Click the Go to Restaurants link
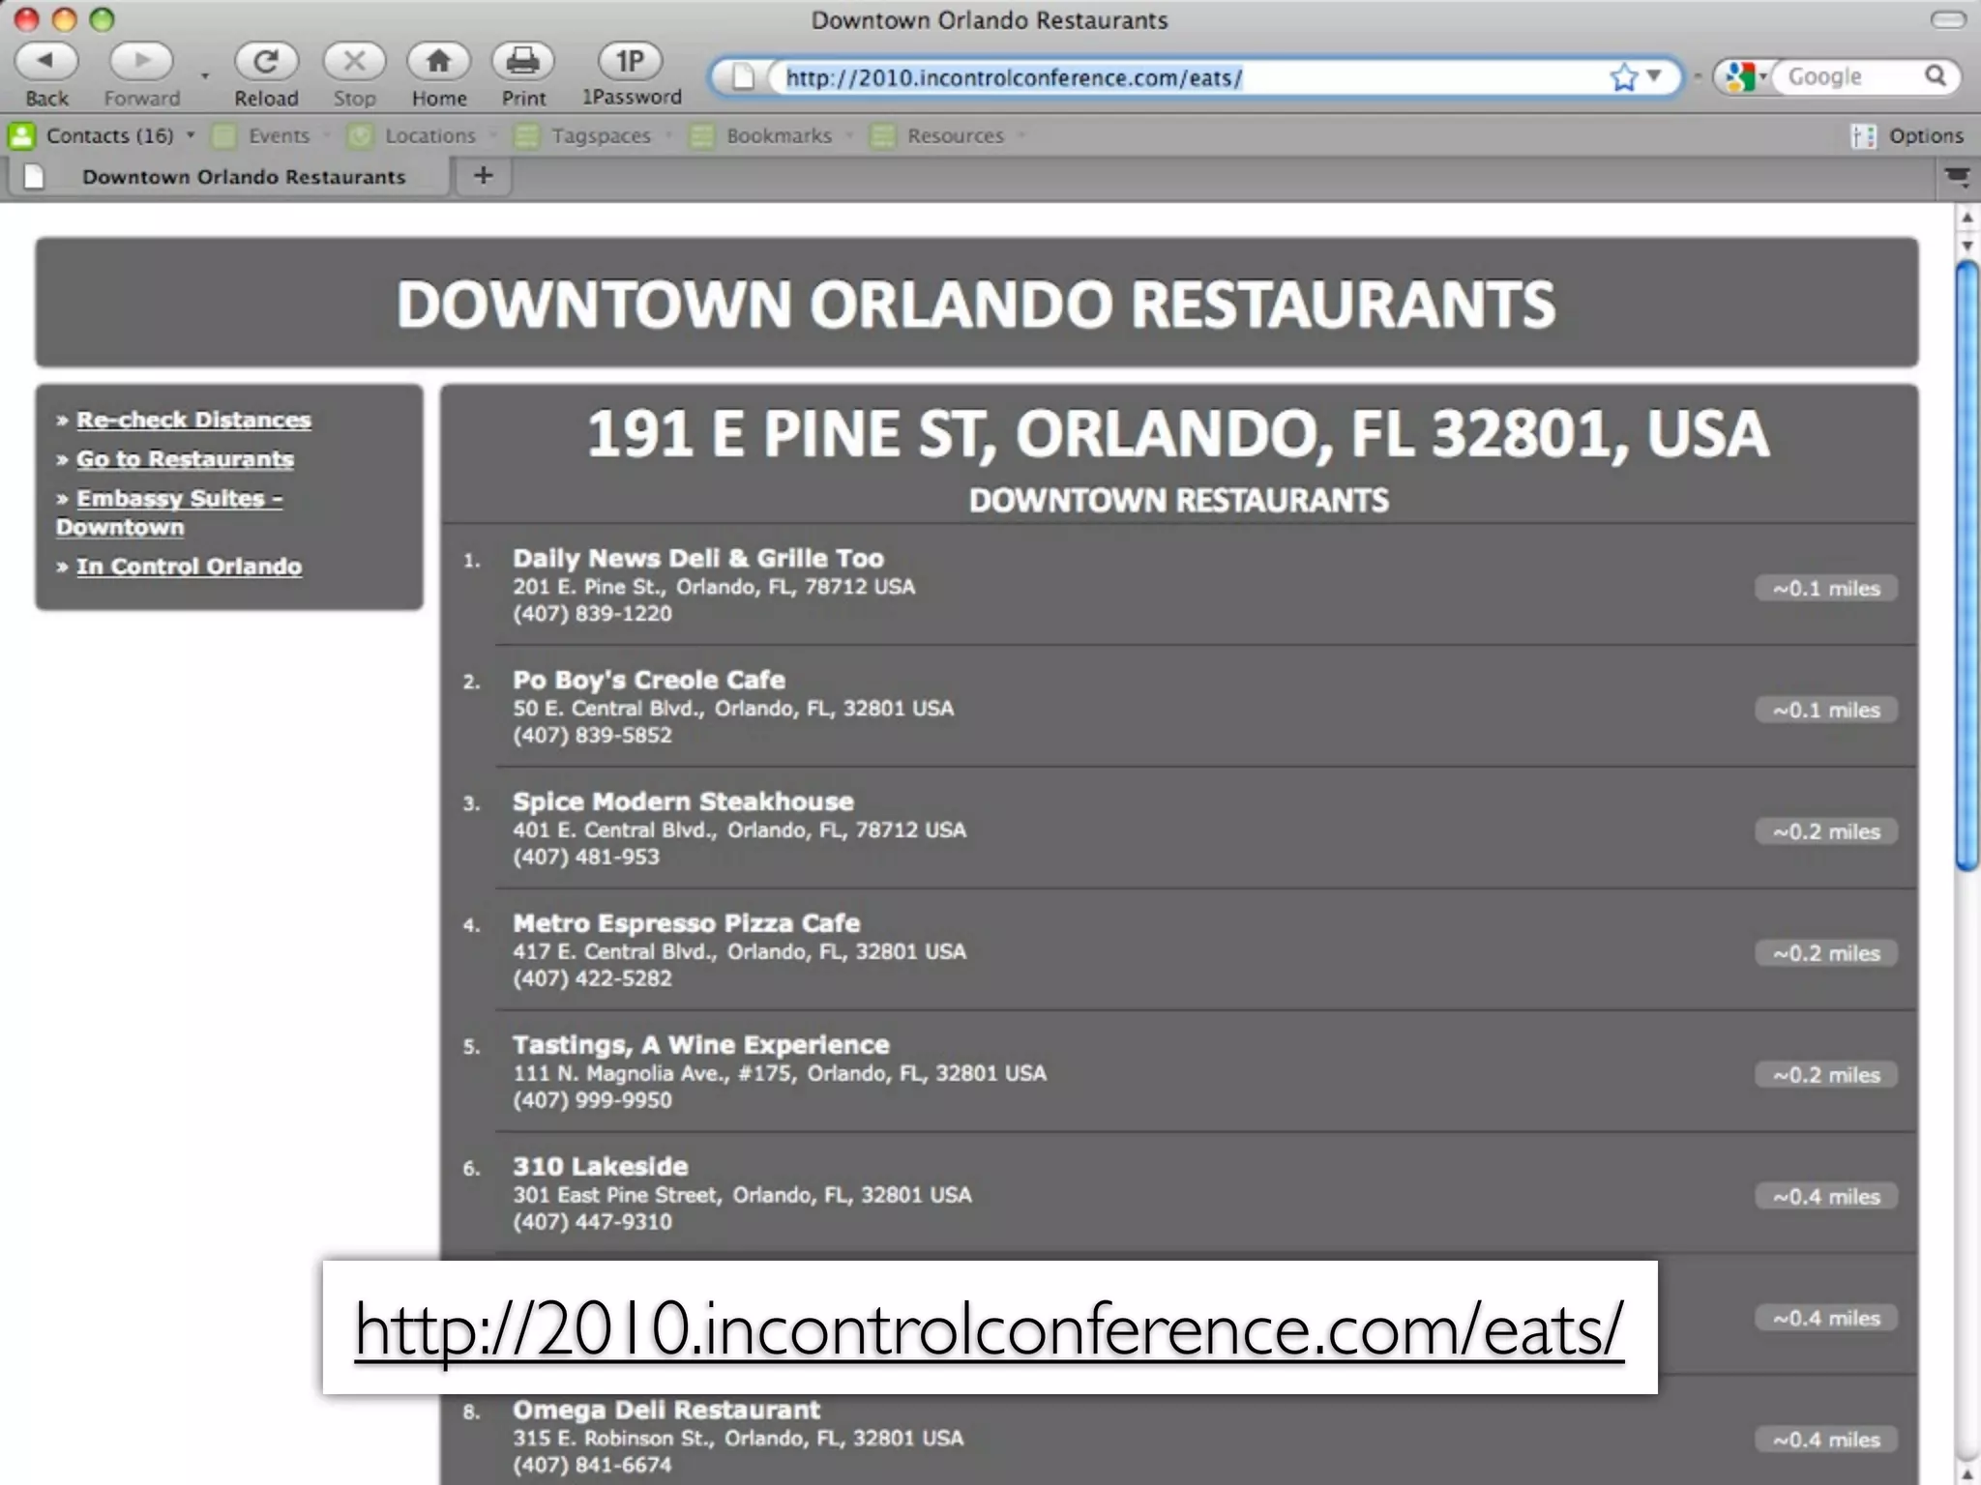Viewport: 1981px width, 1485px height. tap(185, 459)
